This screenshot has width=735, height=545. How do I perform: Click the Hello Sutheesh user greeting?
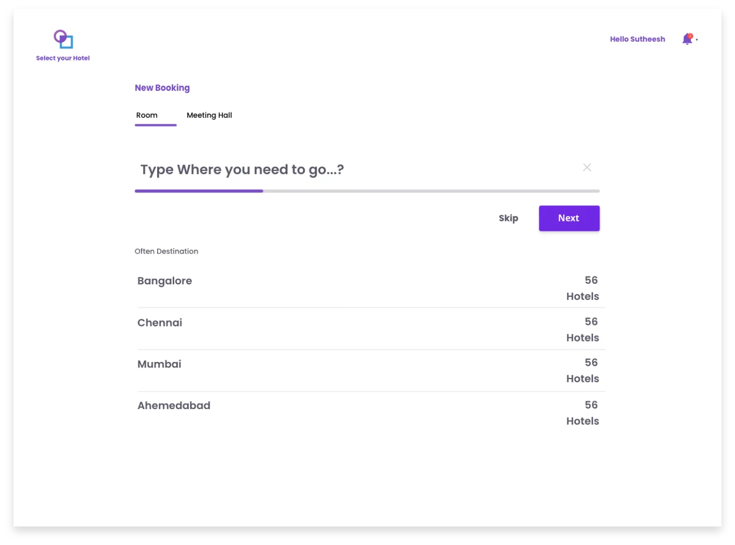(637, 39)
